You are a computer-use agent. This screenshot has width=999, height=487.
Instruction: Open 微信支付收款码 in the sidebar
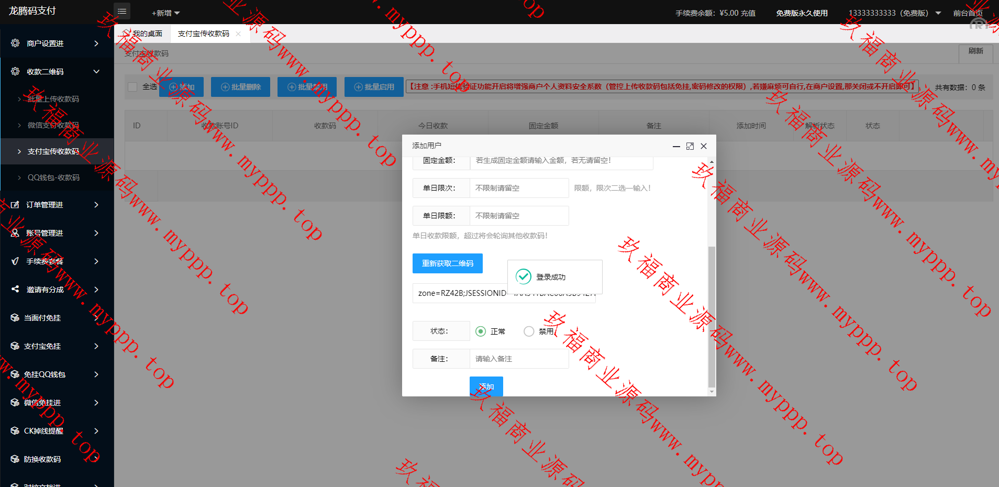(53, 125)
